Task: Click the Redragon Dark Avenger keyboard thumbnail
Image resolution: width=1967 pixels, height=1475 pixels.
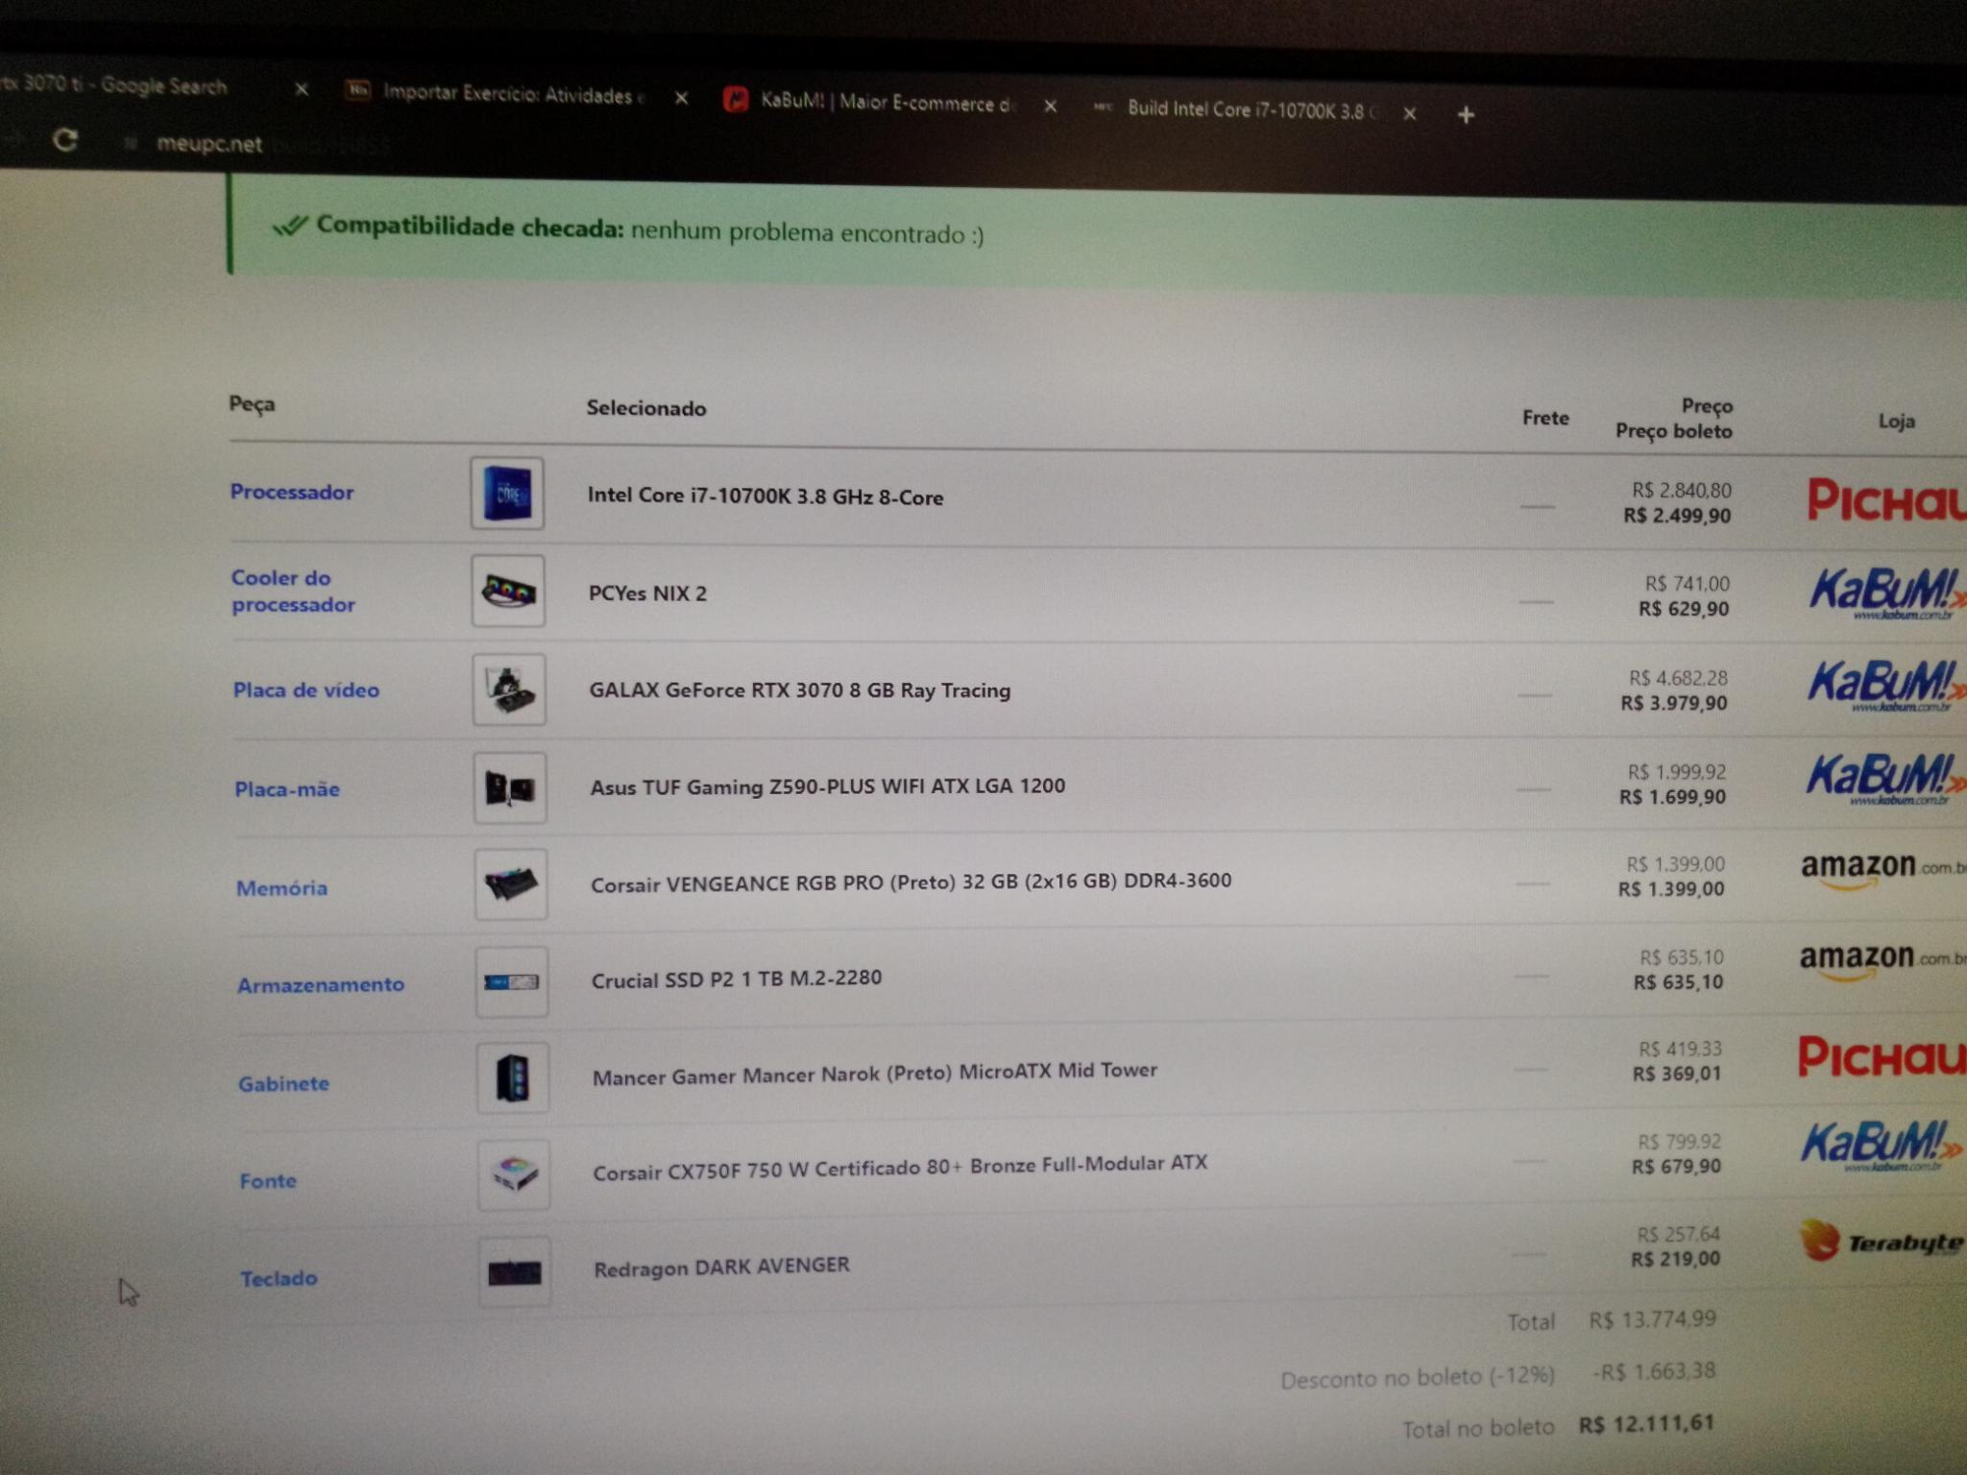Action: 515,1272
